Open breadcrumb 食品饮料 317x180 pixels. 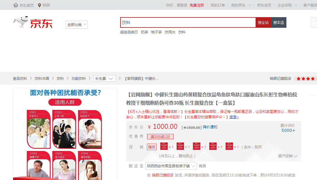pyautogui.click(x=20, y=79)
